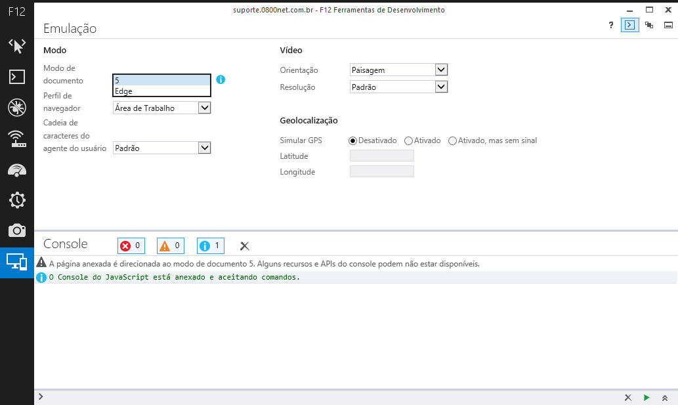Click the Geolocalização section label

[308, 121]
